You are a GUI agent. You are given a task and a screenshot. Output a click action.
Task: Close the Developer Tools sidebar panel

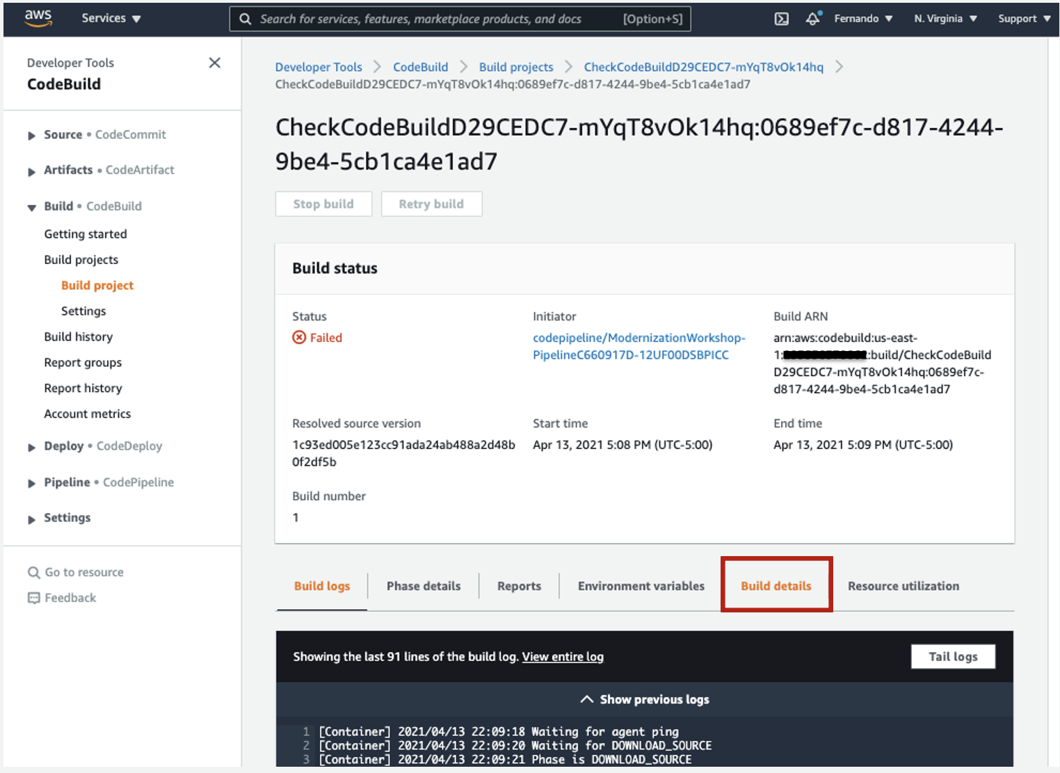215,63
